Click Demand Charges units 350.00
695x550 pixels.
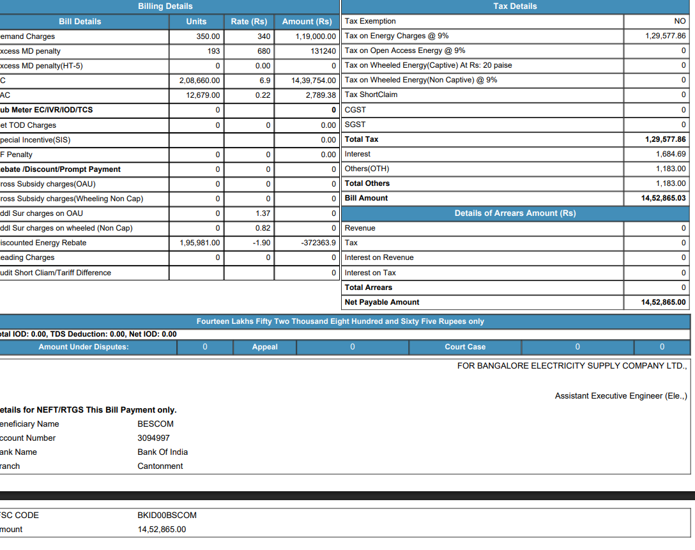coord(208,36)
